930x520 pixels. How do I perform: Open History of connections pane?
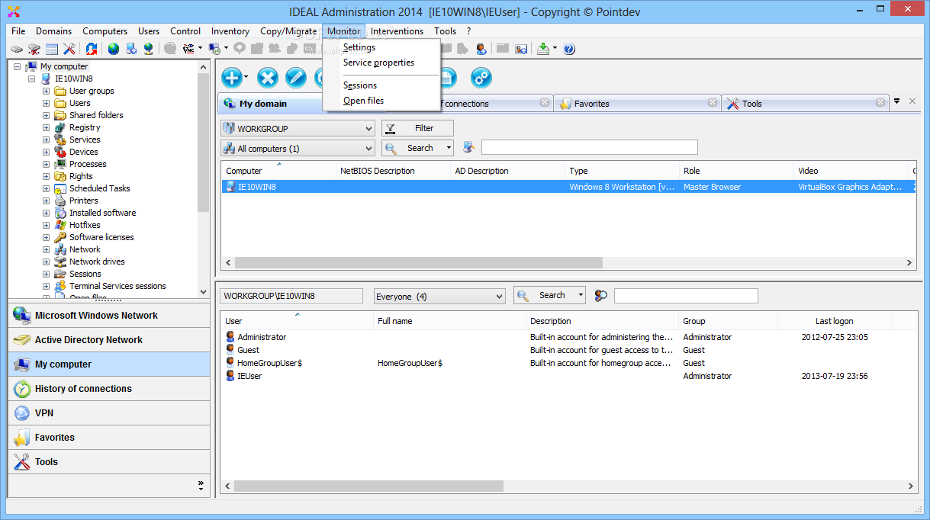click(x=109, y=389)
